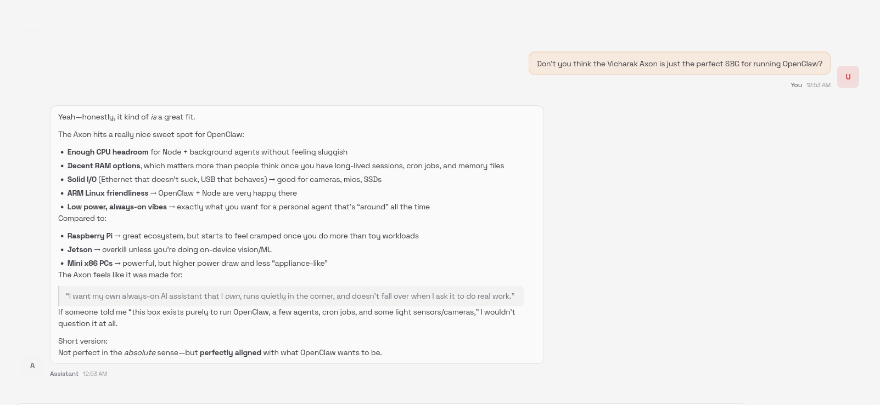Click "Low power, always-on vibes" text
Screen dimensions: 880x405
[117, 207]
